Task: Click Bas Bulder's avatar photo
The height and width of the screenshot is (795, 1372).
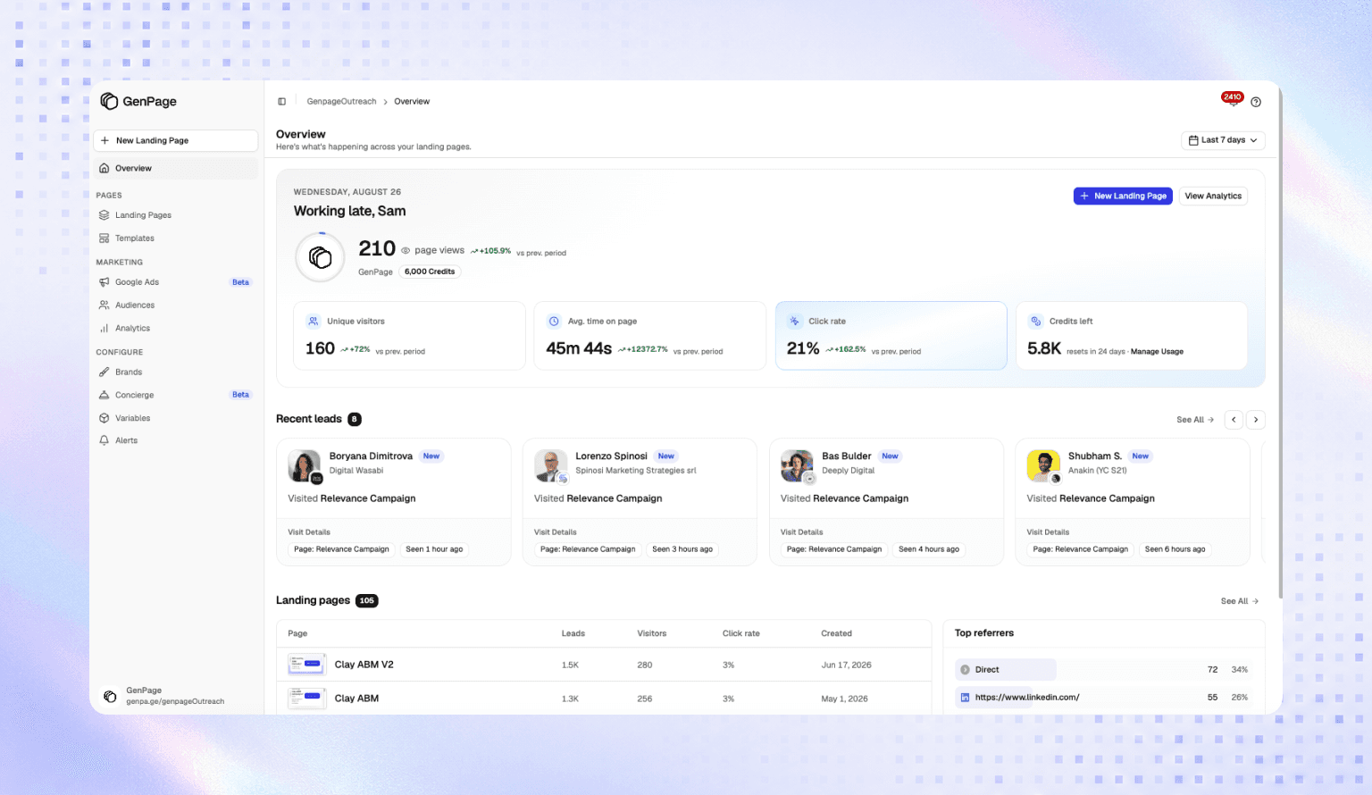Action: [797, 465]
